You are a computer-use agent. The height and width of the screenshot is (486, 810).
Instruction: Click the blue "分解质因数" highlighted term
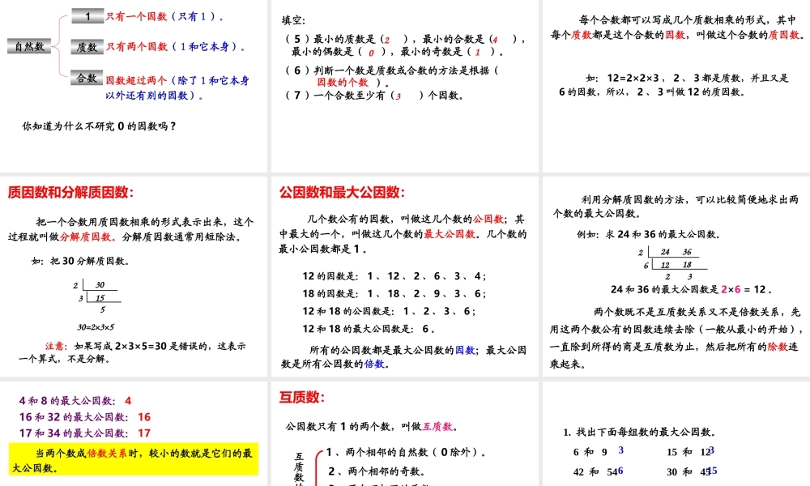click(x=87, y=234)
